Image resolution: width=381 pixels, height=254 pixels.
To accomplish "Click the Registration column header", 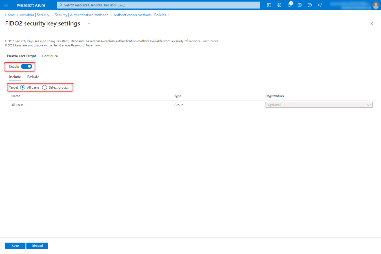I will click(x=275, y=96).
